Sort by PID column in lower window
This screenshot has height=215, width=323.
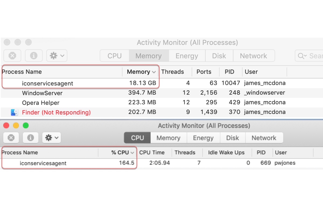pos(261,152)
